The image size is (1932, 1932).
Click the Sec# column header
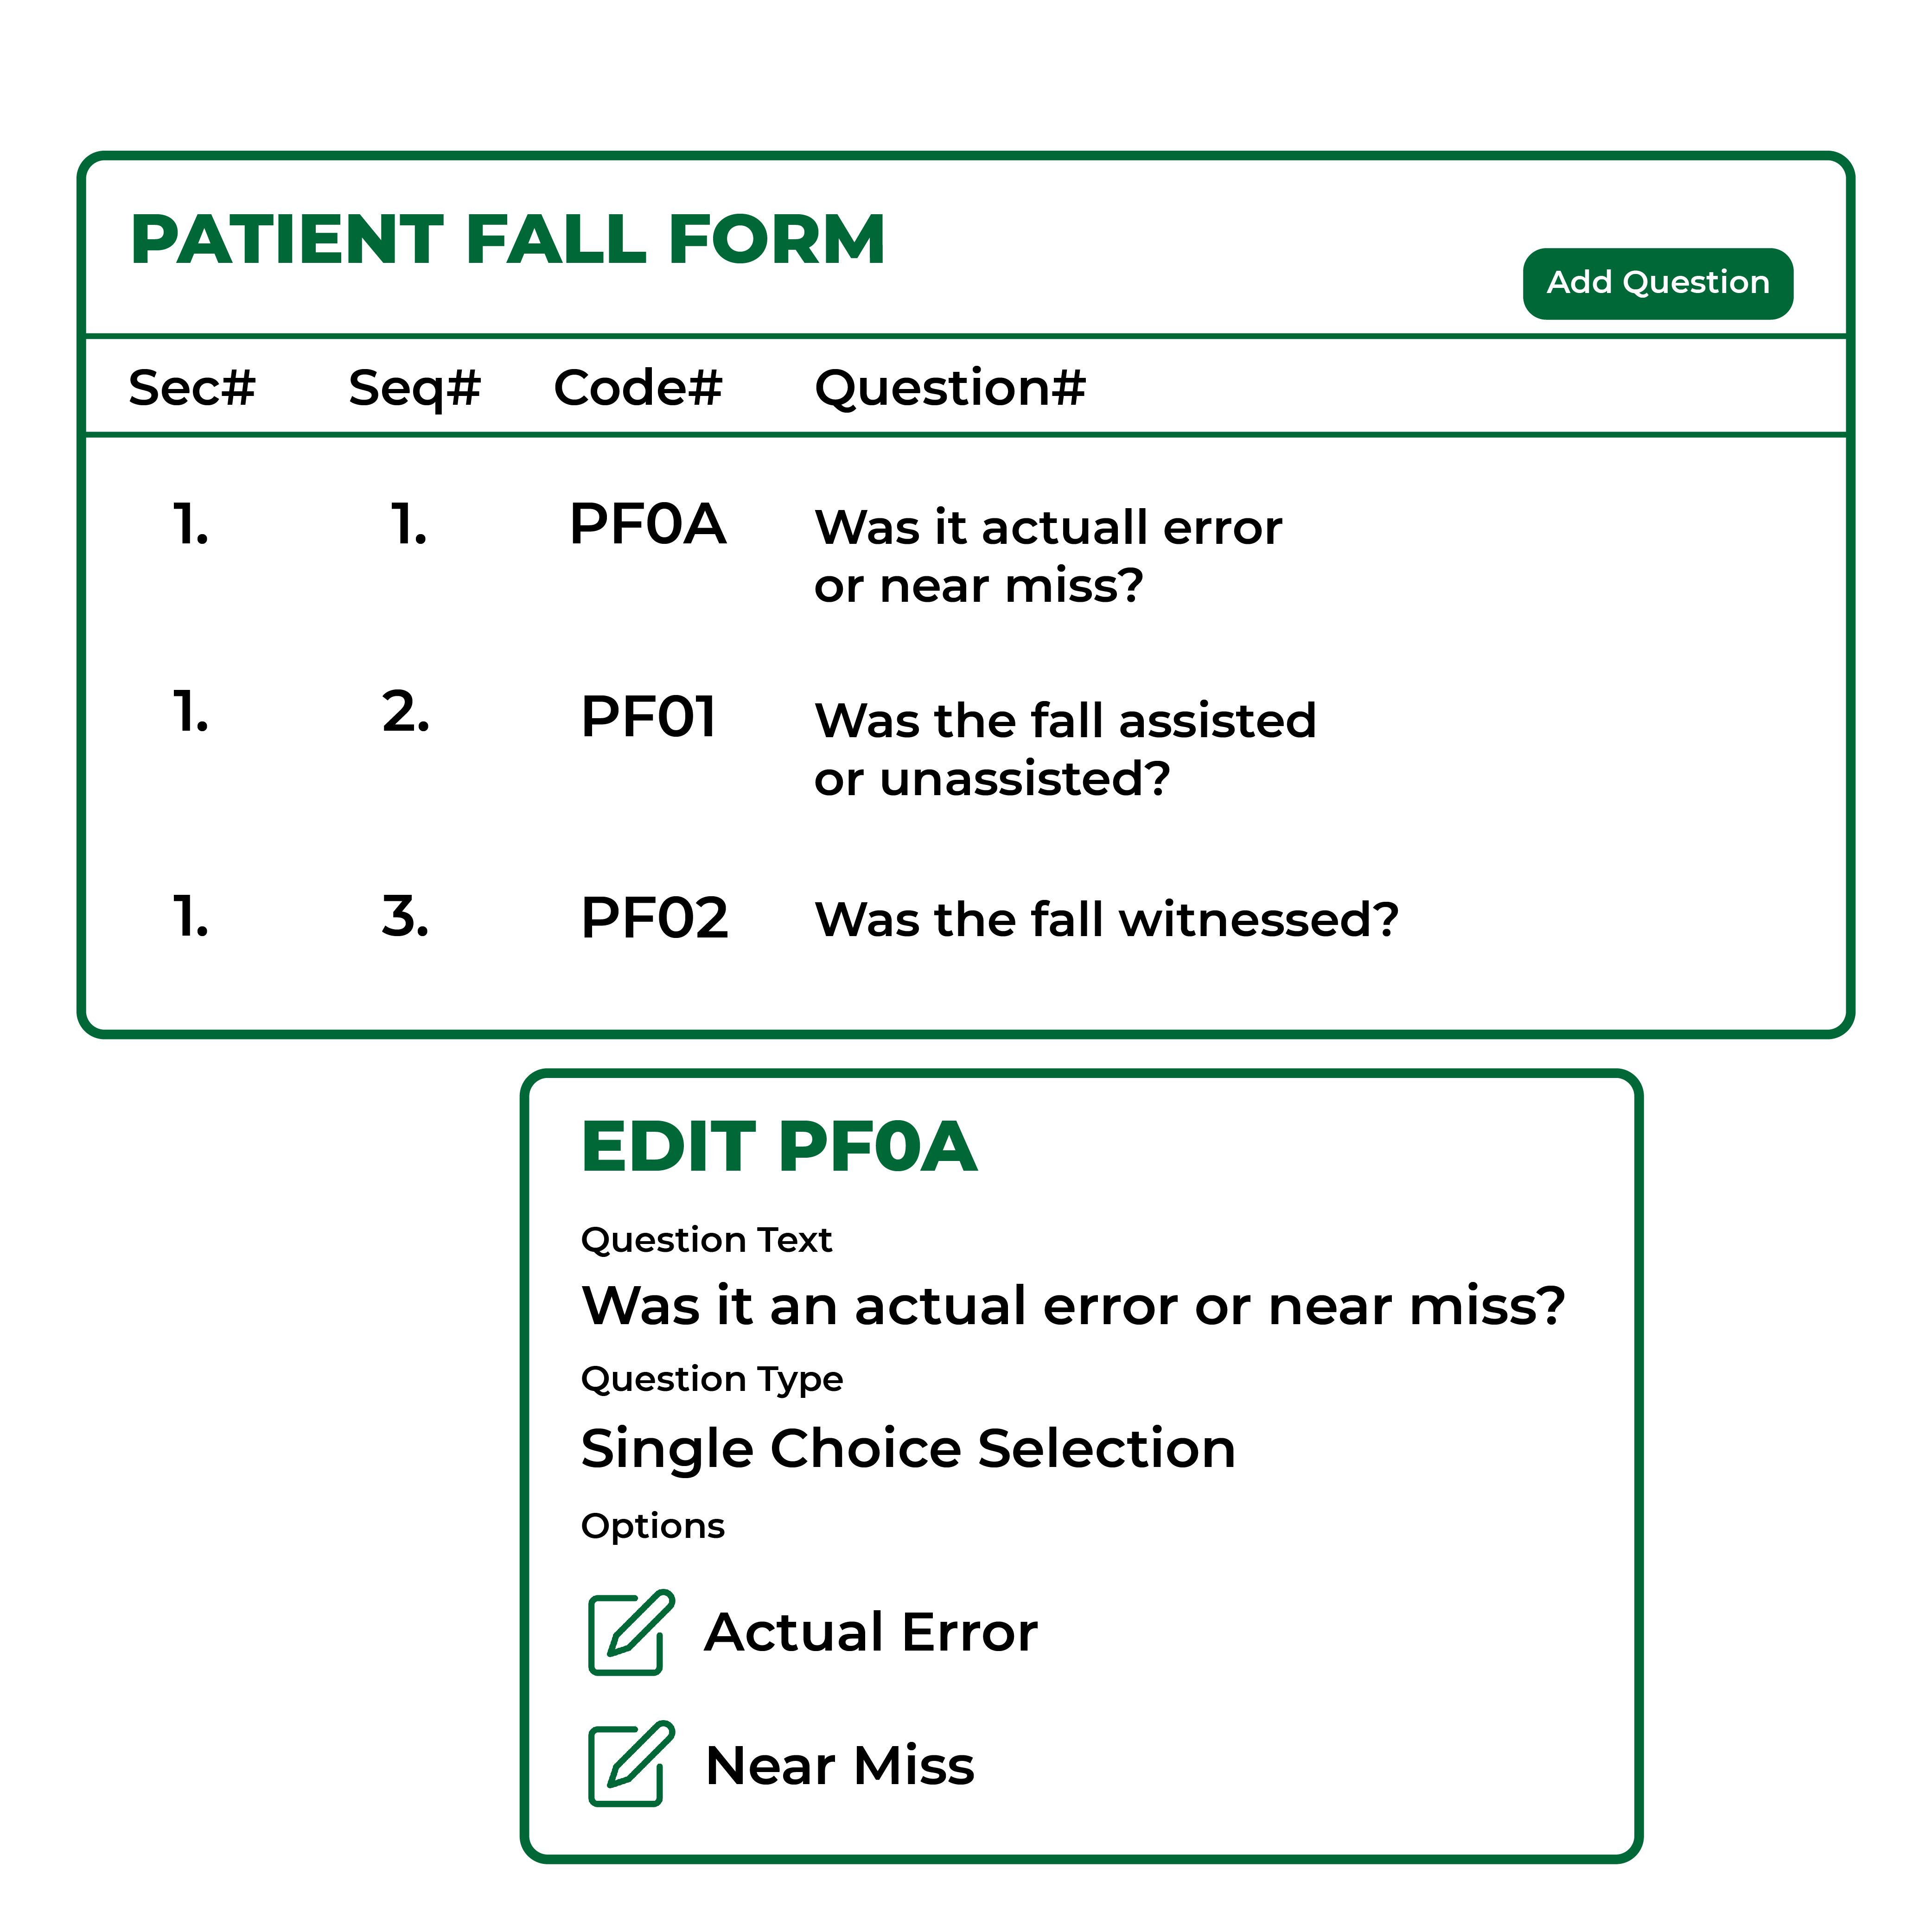tap(192, 388)
